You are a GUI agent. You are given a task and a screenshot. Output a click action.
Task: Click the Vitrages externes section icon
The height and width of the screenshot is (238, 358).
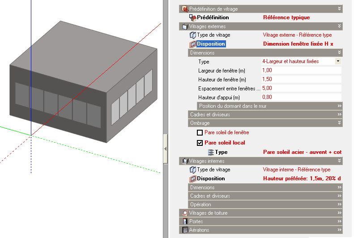pos(184,26)
